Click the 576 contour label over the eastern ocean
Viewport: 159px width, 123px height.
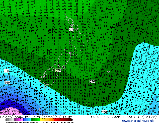pos(92,81)
